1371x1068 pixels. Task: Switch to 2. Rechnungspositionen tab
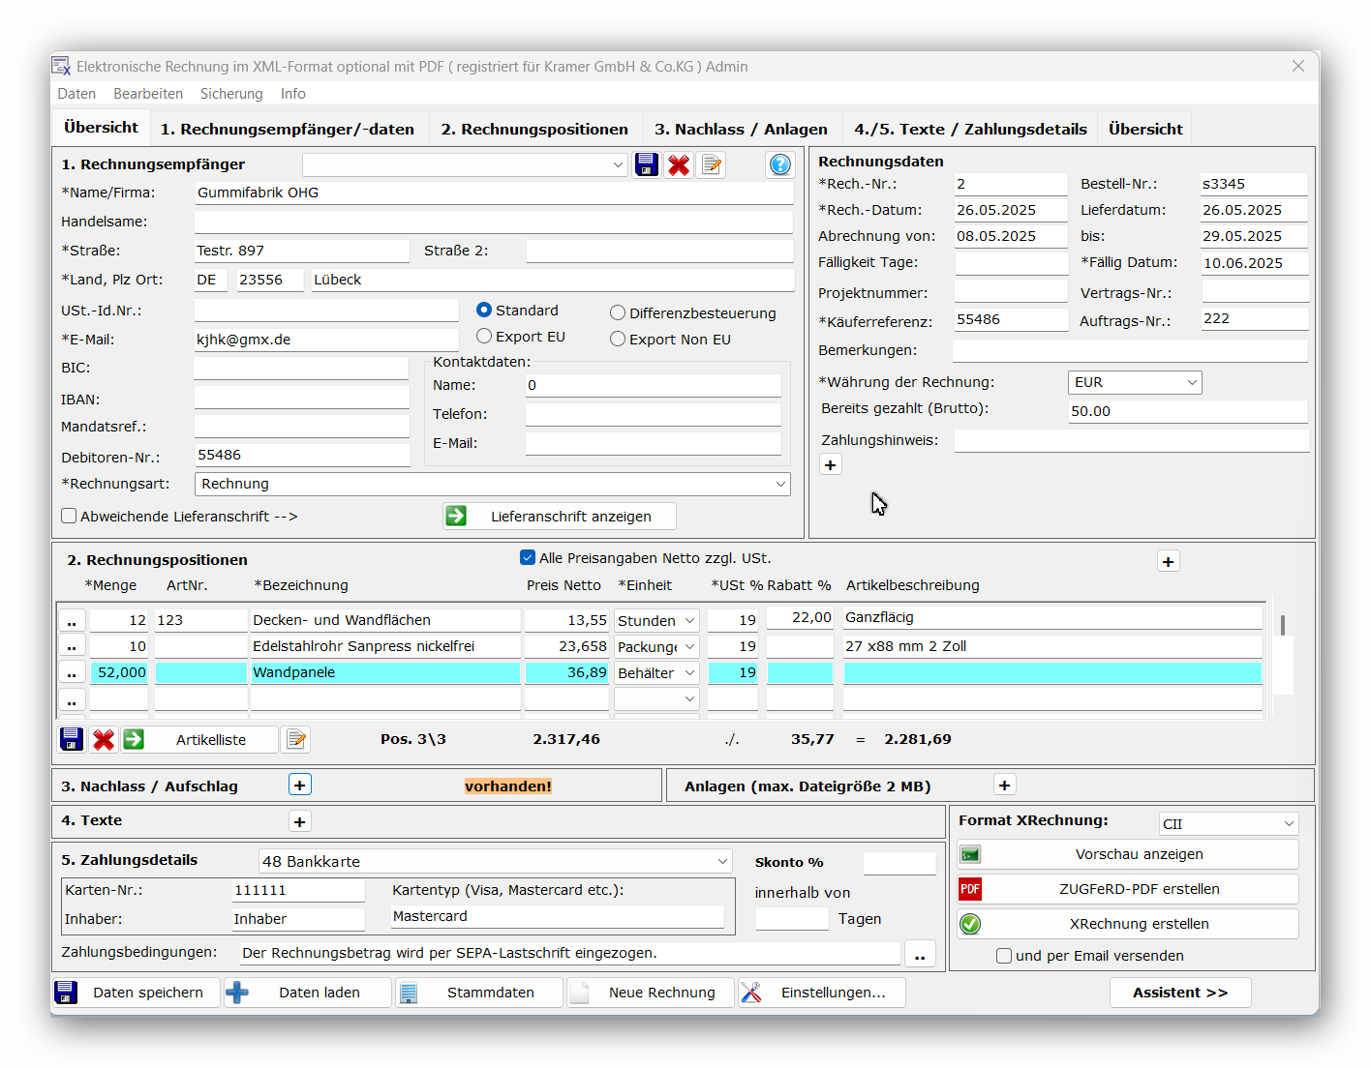pyautogui.click(x=534, y=130)
